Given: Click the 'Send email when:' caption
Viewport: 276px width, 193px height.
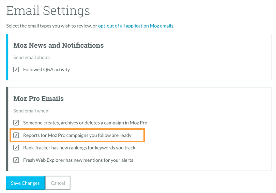Looking at the screenshot, I should 31,111.
